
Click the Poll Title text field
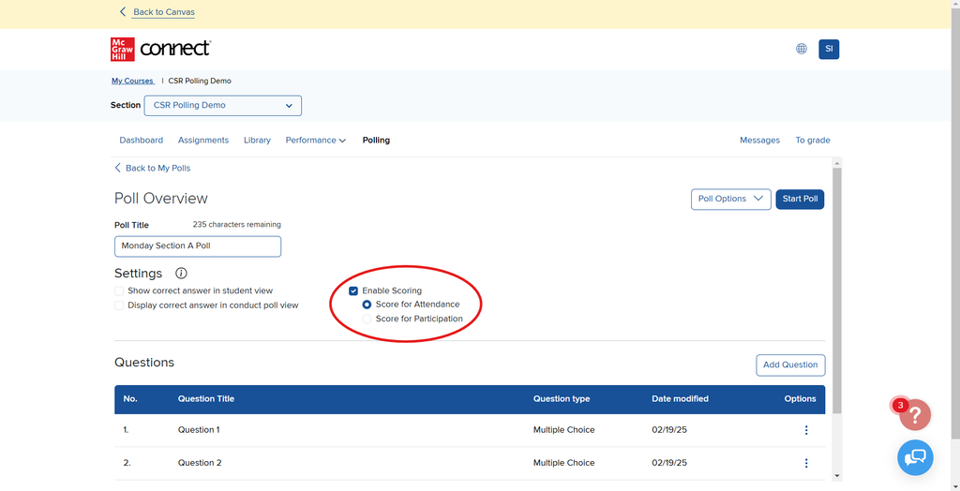point(198,246)
